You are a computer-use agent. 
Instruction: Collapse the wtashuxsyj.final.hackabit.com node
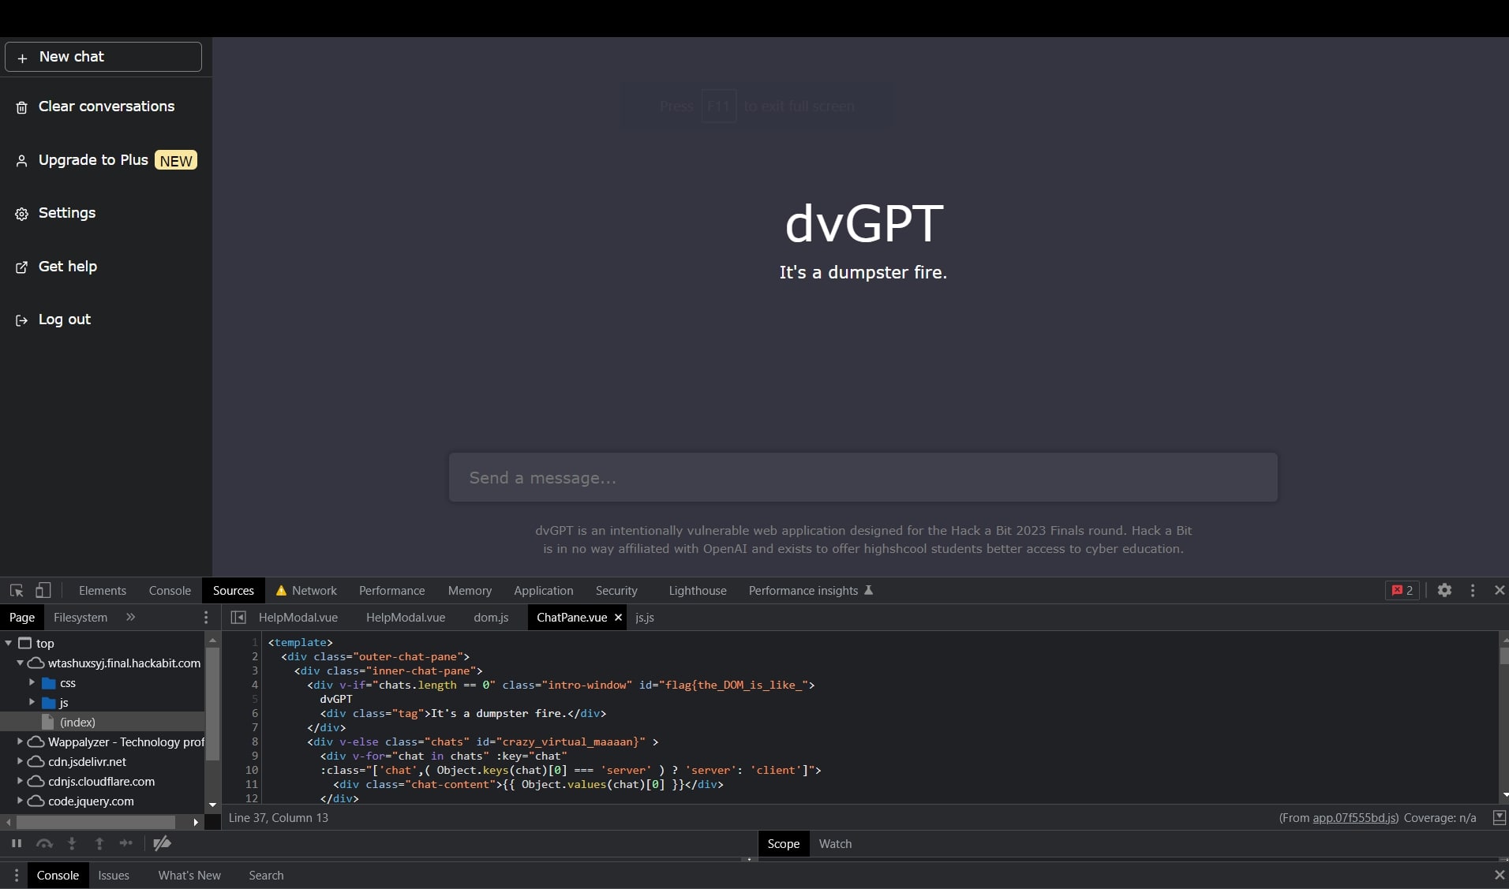pos(20,663)
